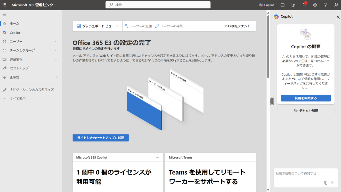Click the Copilot button in top header

pos(267,5)
